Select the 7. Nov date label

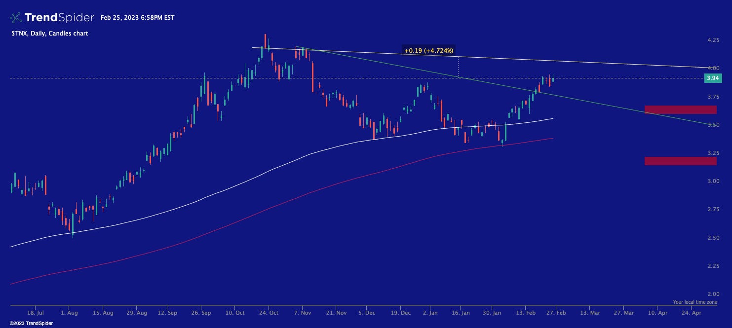coord(303,313)
